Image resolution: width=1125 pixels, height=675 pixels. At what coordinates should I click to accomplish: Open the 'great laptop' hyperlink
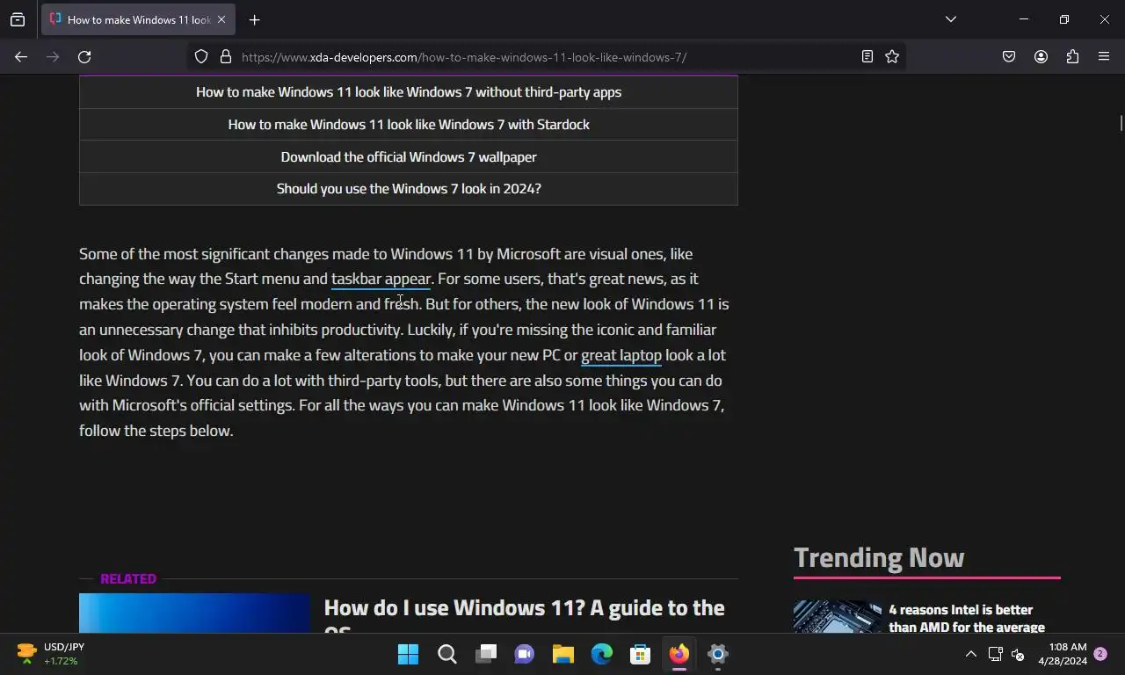coord(621,355)
